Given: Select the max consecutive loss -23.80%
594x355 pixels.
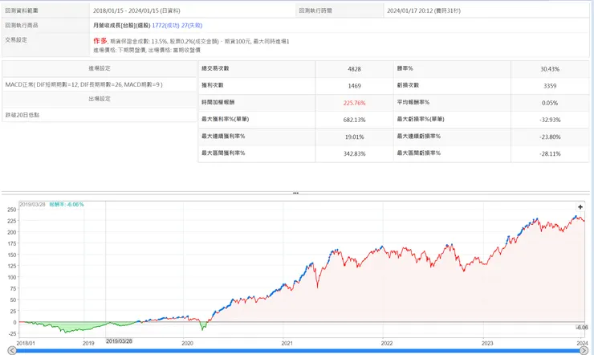Looking at the screenshot, I should click(550, 137).
